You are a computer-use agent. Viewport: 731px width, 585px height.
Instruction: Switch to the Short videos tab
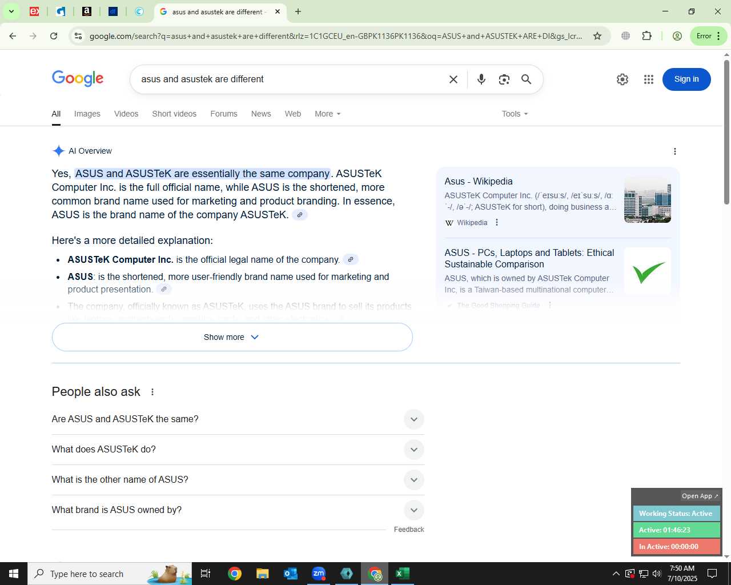pos(174,114)
